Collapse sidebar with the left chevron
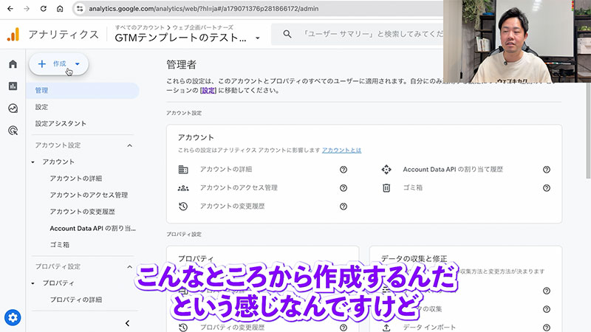The height and width of the screenshot is (332, 591). (x=127, y=323)
